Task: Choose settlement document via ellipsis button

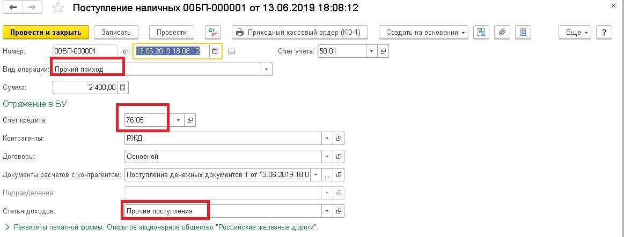Action: tap(327, 174)
